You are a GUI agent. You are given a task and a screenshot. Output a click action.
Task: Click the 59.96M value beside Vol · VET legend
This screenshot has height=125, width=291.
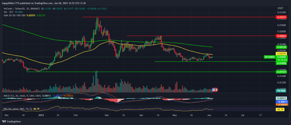[x=19, y=12]
